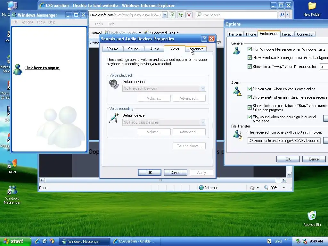Open the search provider dropdown arrow
The height and width of the screenshot is (246, 328).
point(287,15)
